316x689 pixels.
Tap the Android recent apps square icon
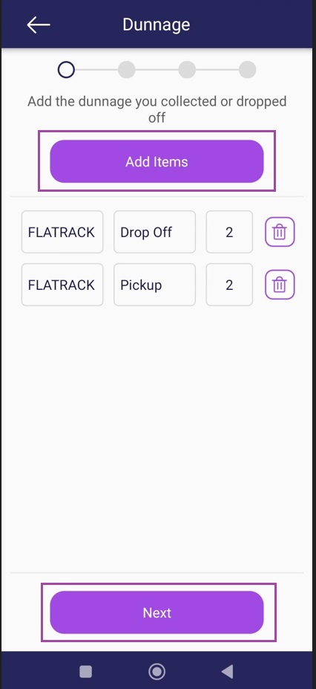click(85, 671)
